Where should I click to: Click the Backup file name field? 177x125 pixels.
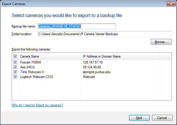tap(76, 26)
